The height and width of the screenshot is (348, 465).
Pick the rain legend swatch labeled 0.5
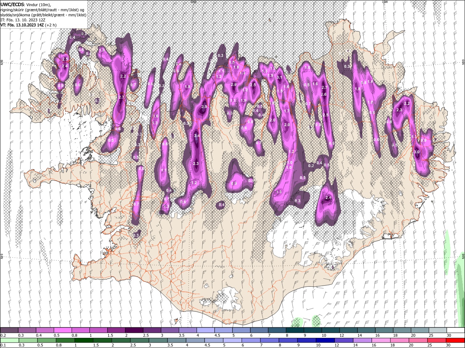coord(46,340)
